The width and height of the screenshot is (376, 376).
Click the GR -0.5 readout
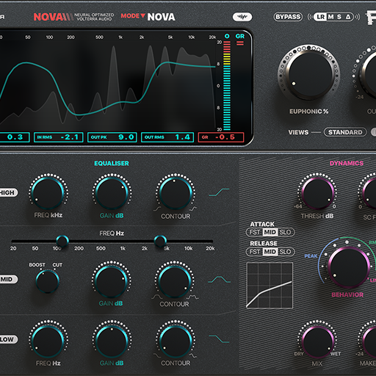[221, 137]
